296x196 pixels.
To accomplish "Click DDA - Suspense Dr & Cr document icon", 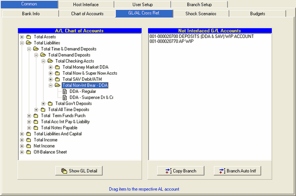I will click(x=65, y=97).
